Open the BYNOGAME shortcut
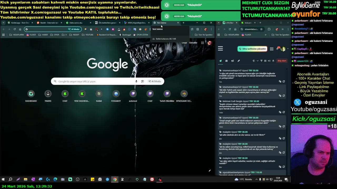The width and height of the screenshot is (337, 189). point(184,96)
